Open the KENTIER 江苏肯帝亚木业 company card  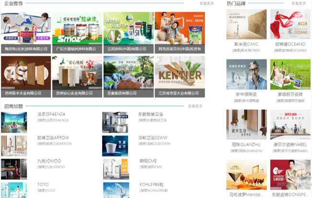pyautogui.click(x=180, y=77)
